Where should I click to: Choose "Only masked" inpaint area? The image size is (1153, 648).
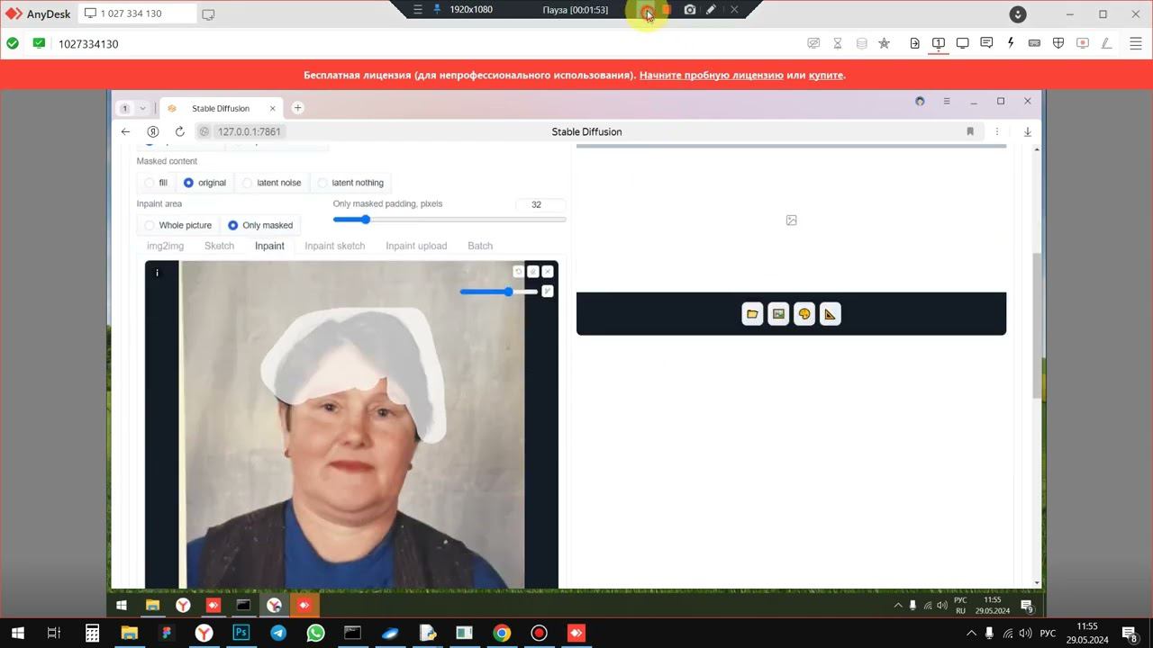pyautogui.click(x=260, y=225)
